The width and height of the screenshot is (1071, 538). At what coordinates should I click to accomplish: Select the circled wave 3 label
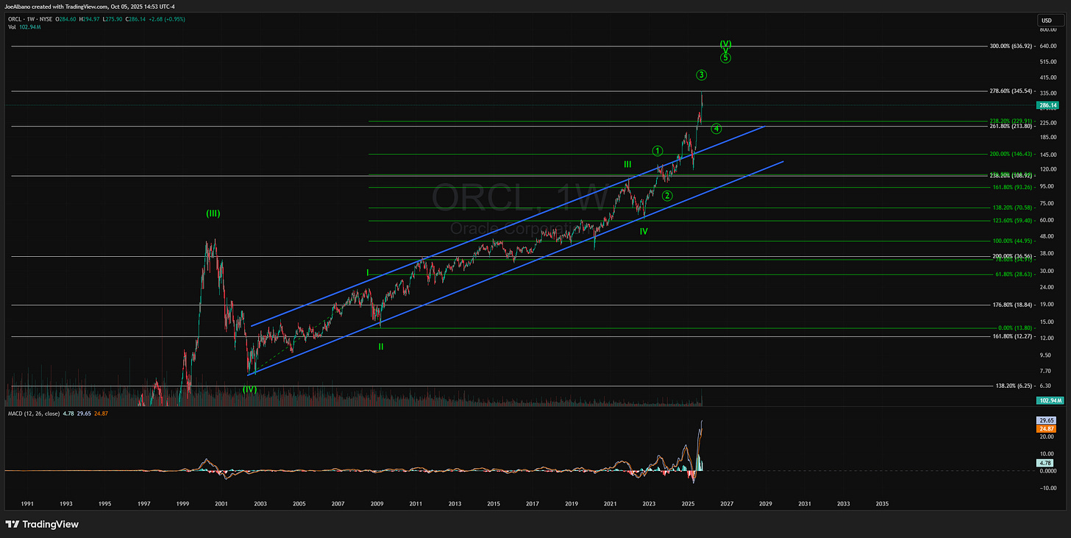point(702,75)
